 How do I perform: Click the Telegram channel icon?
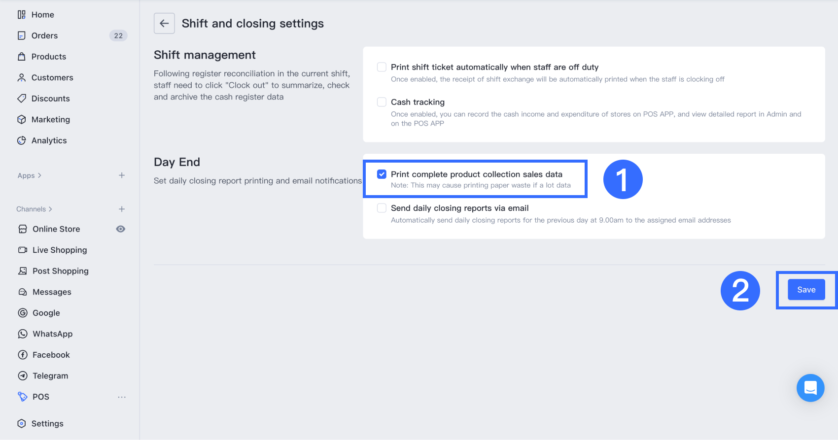(23, 376)
